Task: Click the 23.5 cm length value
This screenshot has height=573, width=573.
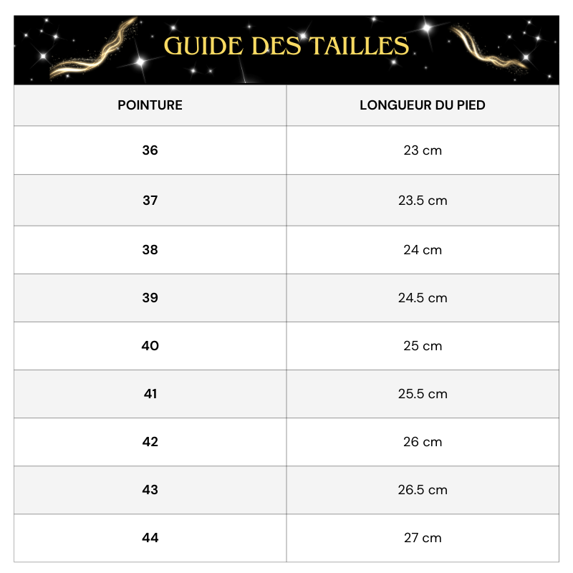Action: (x=423, y=201)
